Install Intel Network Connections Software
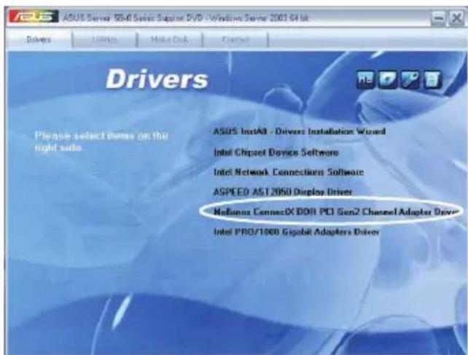 click(289, 172)
